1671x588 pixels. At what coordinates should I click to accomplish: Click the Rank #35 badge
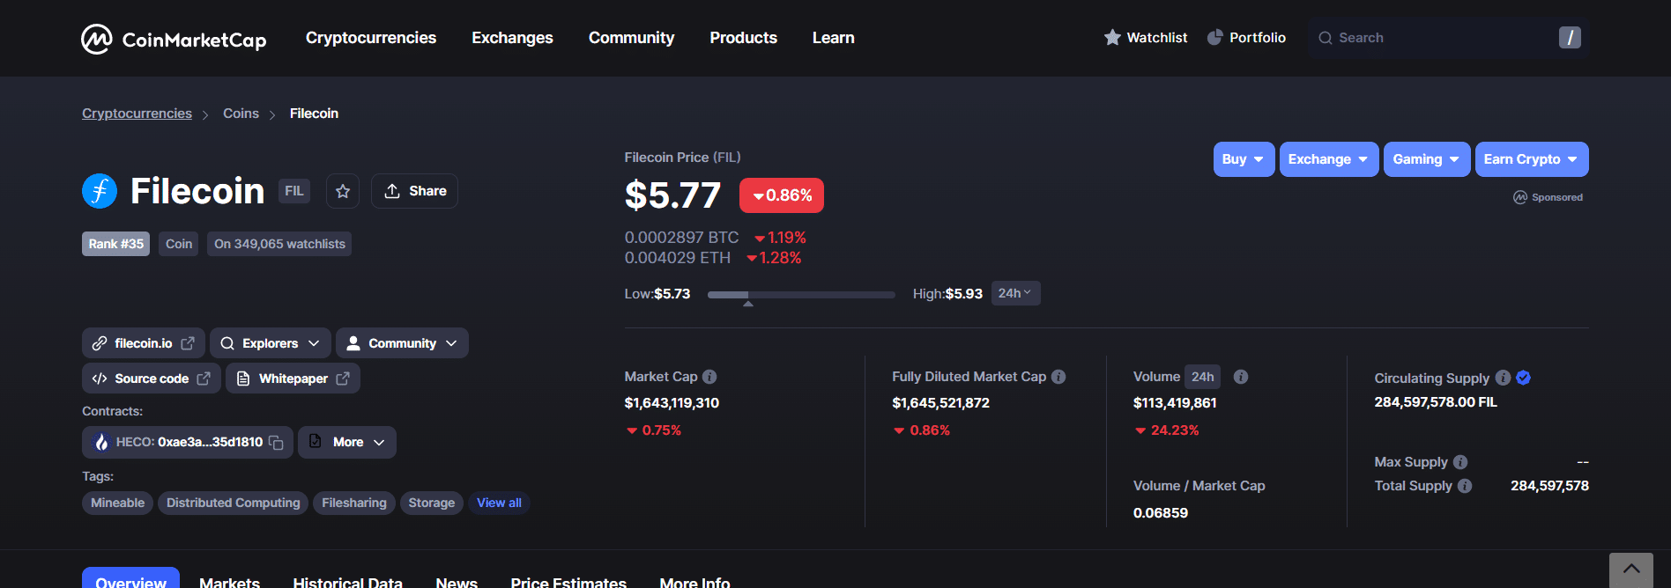115,244
